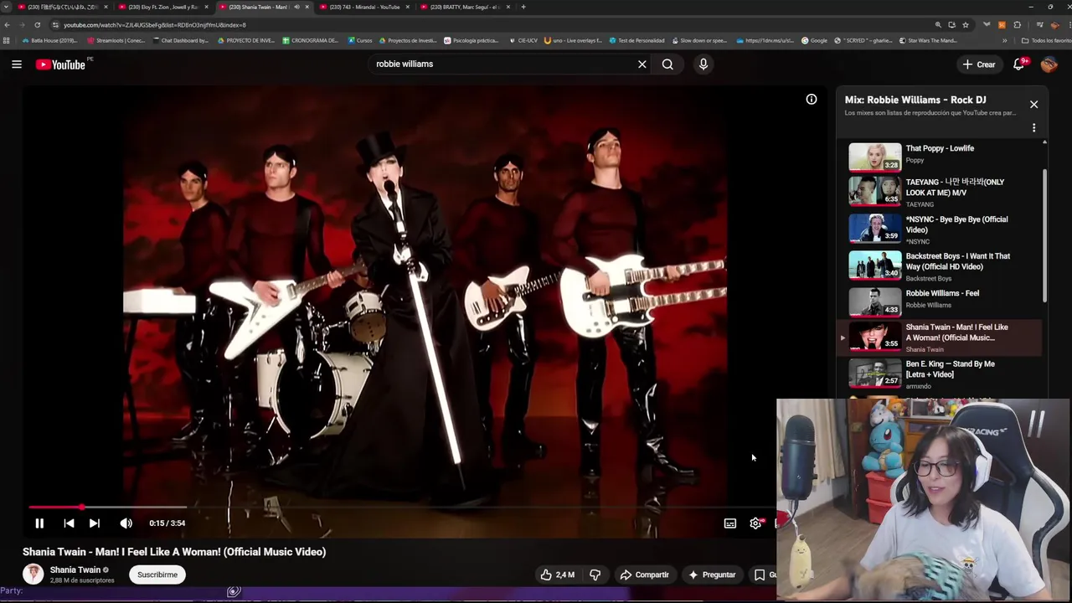Close the Mix playlist panel
Image resolution: width=1072 pixels, height=603 pixels.
1033,105
